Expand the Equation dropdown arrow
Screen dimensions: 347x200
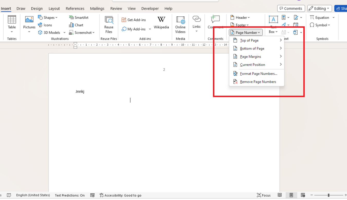point(333,17)
